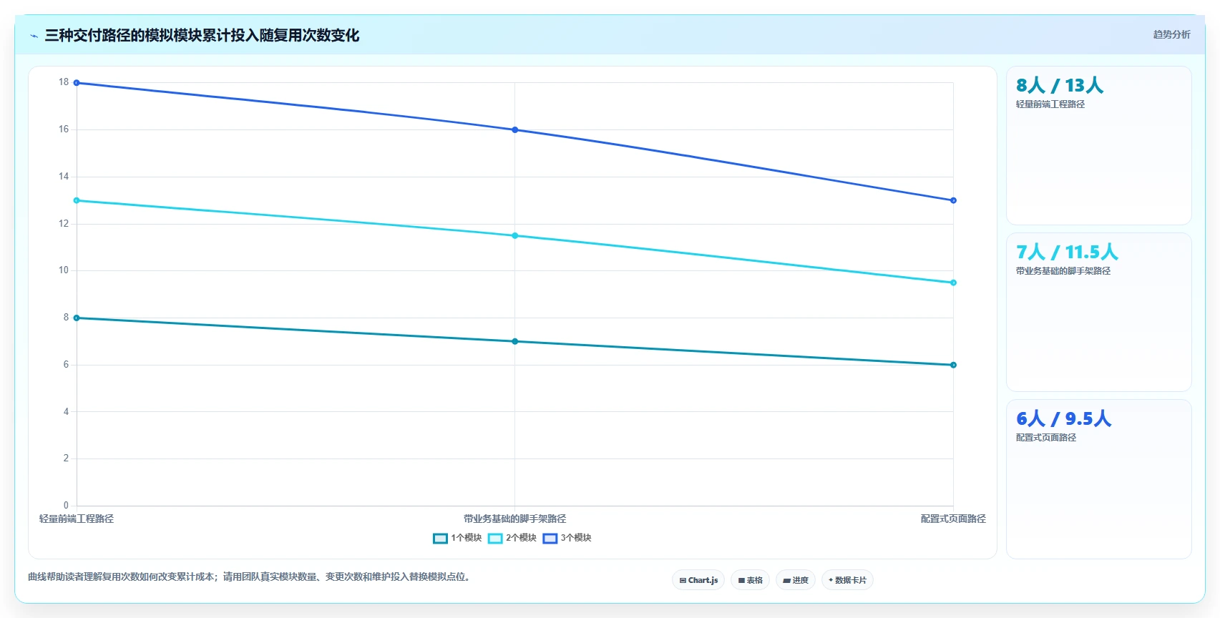Click the 1个模块 legend label
The height and width of the screenshot is (618, 1220).
(467, 538)
